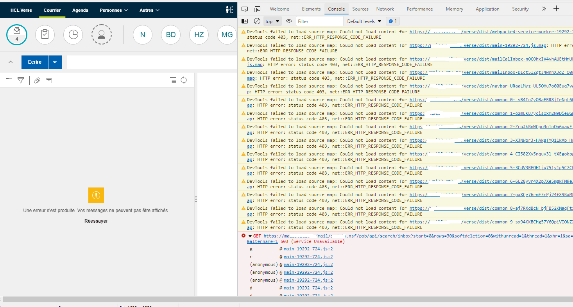Clear console with the circle-slash icon

257,21
